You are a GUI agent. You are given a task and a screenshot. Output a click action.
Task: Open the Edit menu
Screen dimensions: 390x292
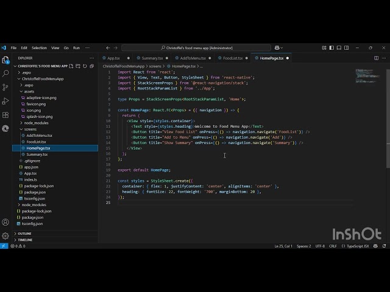click(x=24, y=47)
